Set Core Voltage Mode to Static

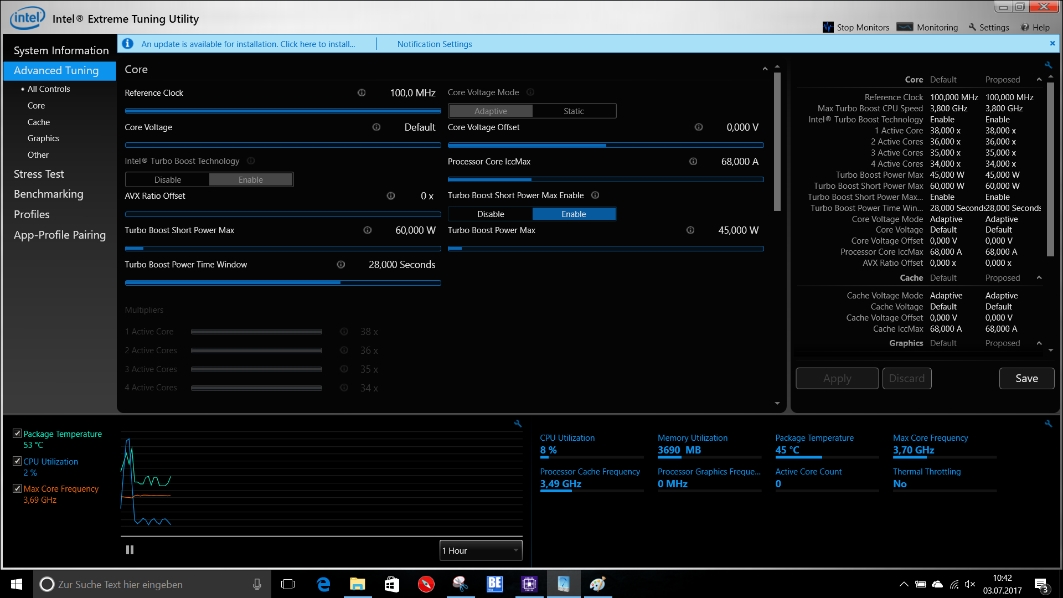tap(574, 111)
